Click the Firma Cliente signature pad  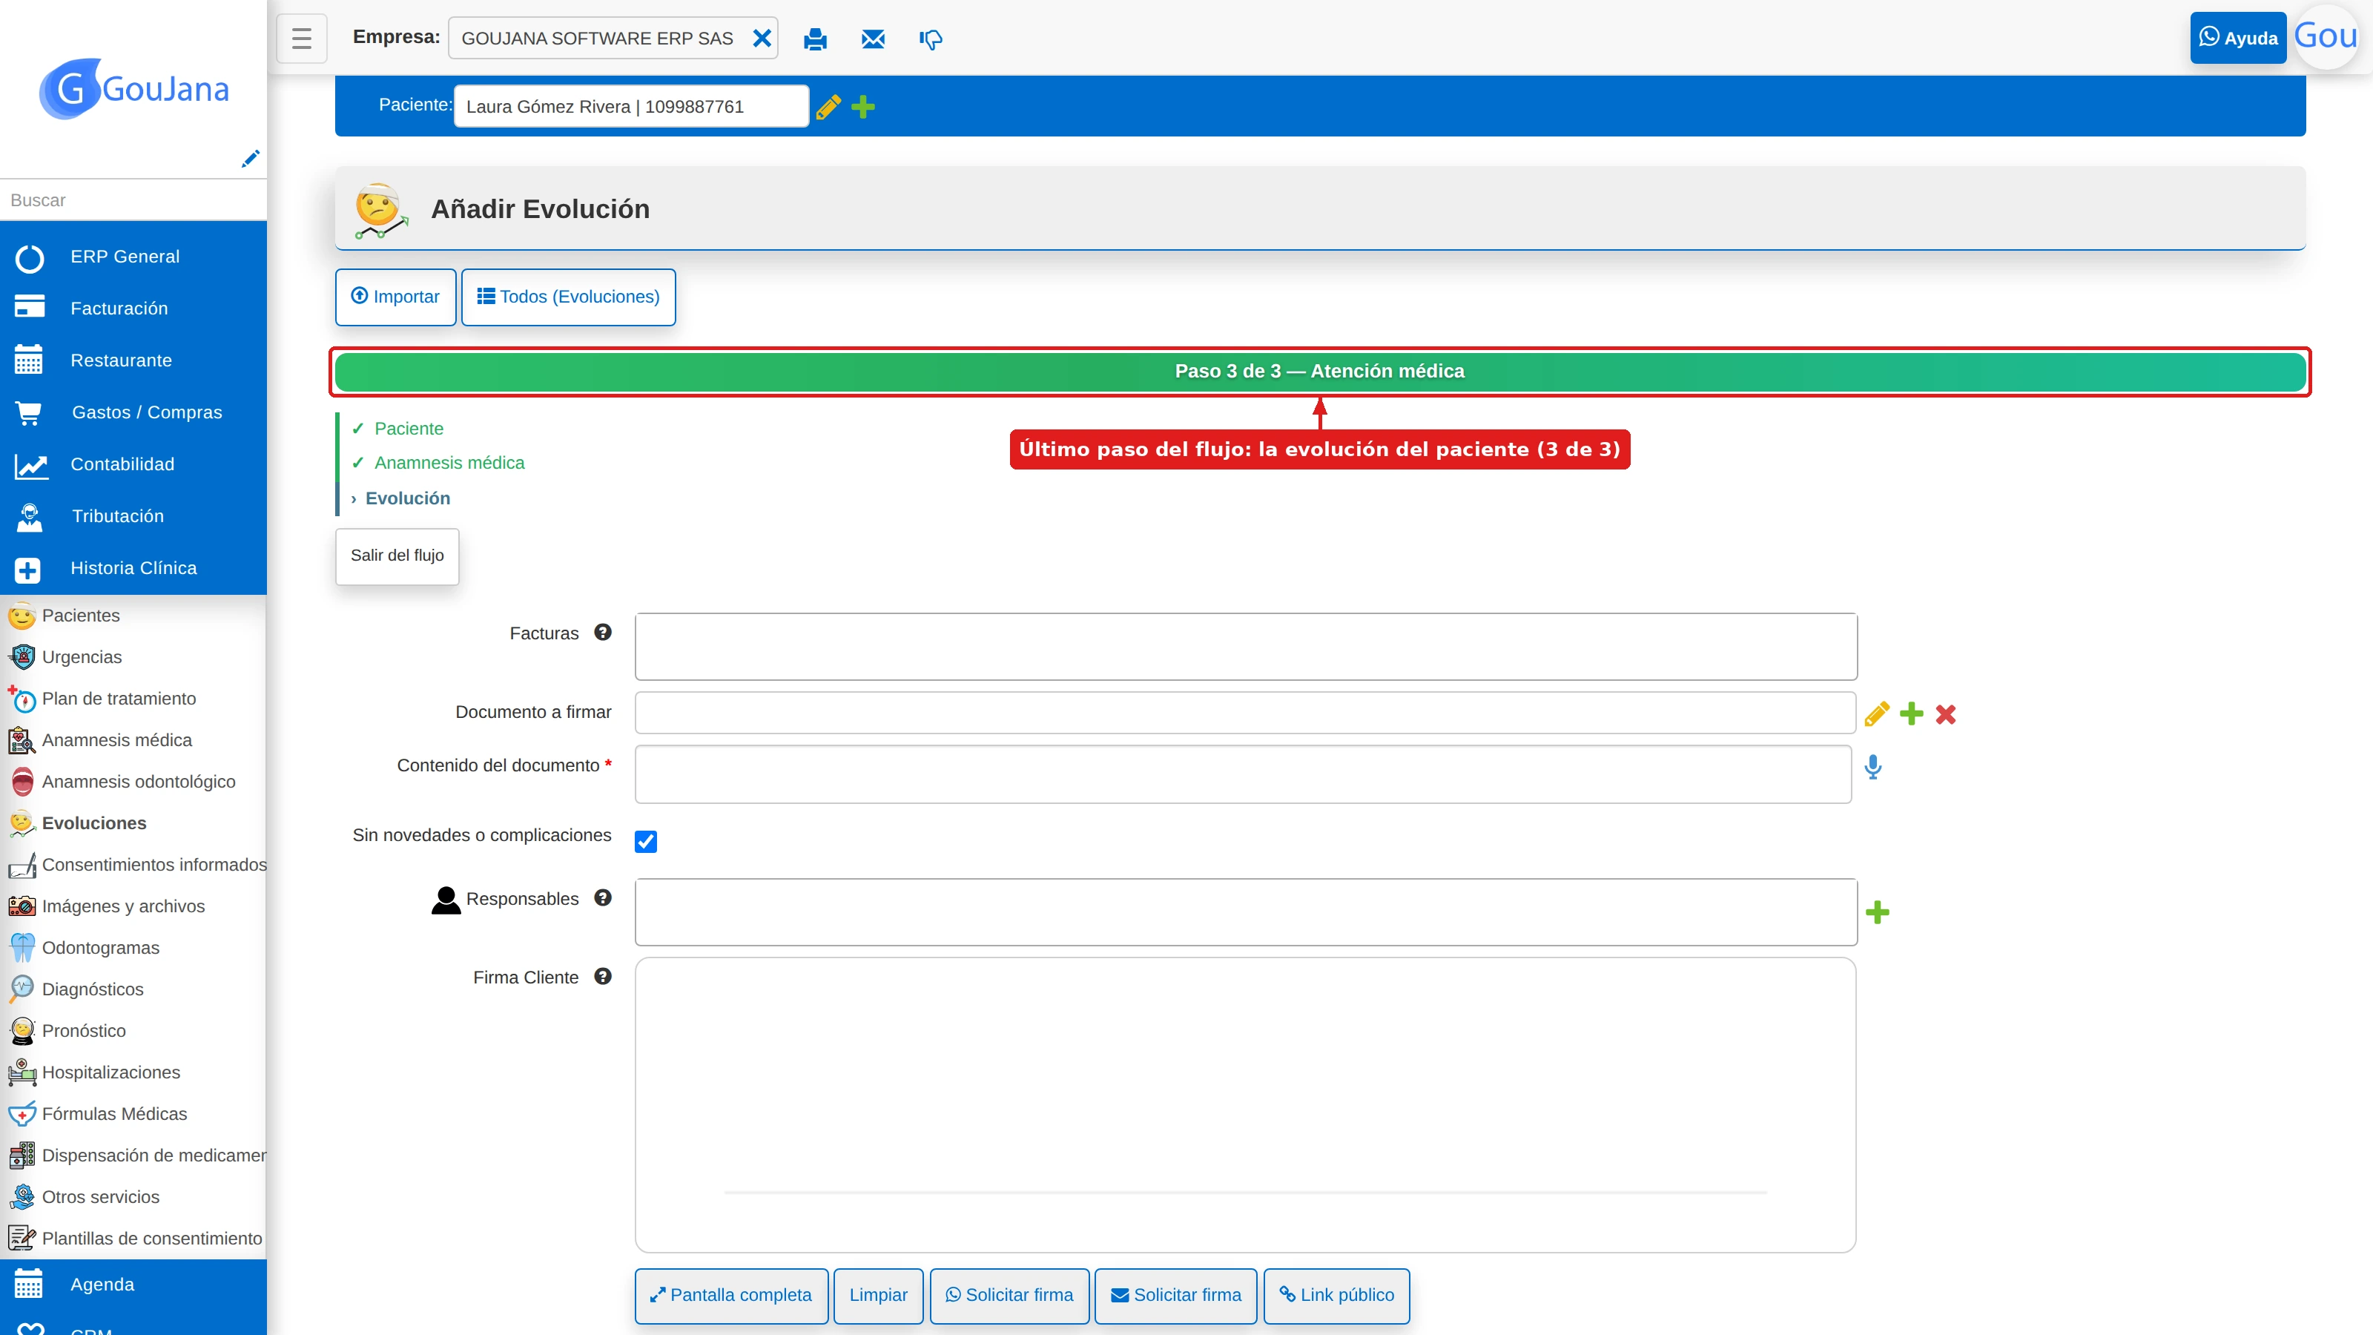[1246, 1104]
